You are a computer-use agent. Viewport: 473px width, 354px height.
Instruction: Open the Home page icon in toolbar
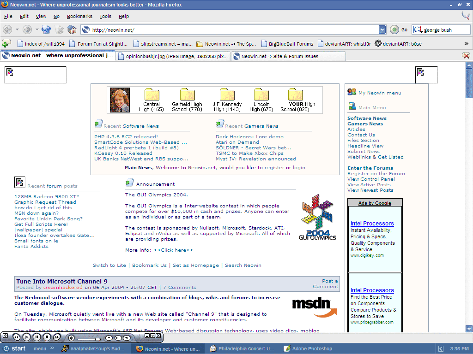pyautogui.click(x=72, y=29)
